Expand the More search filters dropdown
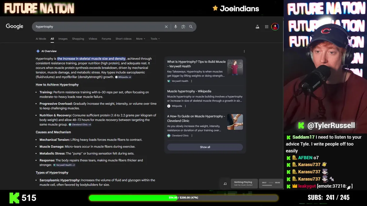The width and height of the screenshot is (367, 206). click(x=140, y=39)
